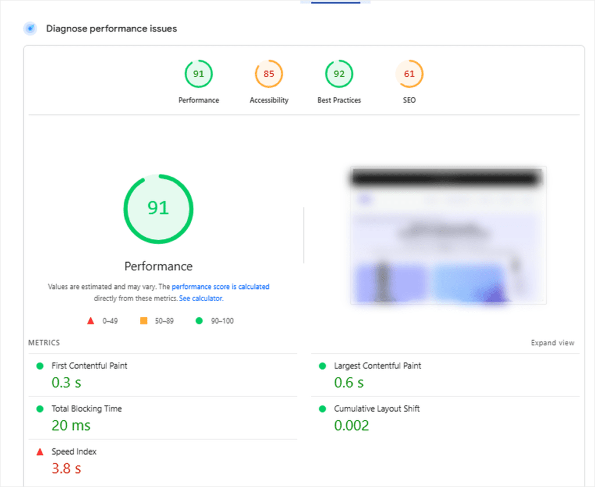Click green dot beside Cumulative Layout Shift
The height and width of the screenshot is (487, 595).
point(322,409)
